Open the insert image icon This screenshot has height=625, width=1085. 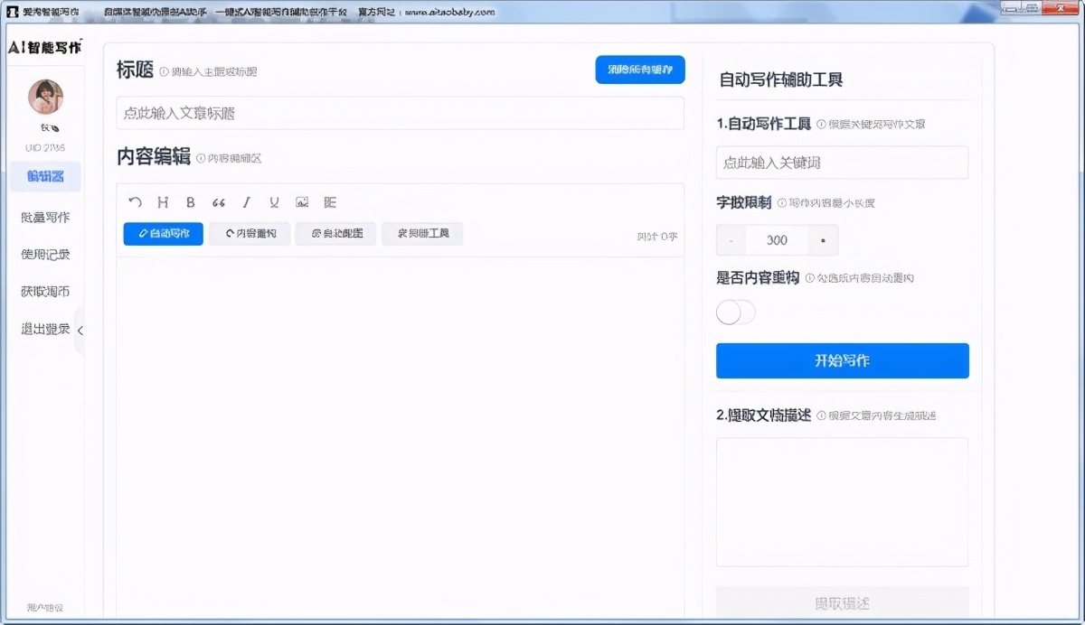[x=302, y=202]
